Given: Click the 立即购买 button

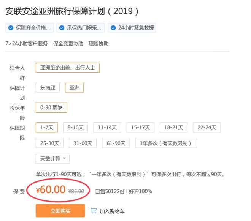Looking at the screenshot, I should coord(60,211).
